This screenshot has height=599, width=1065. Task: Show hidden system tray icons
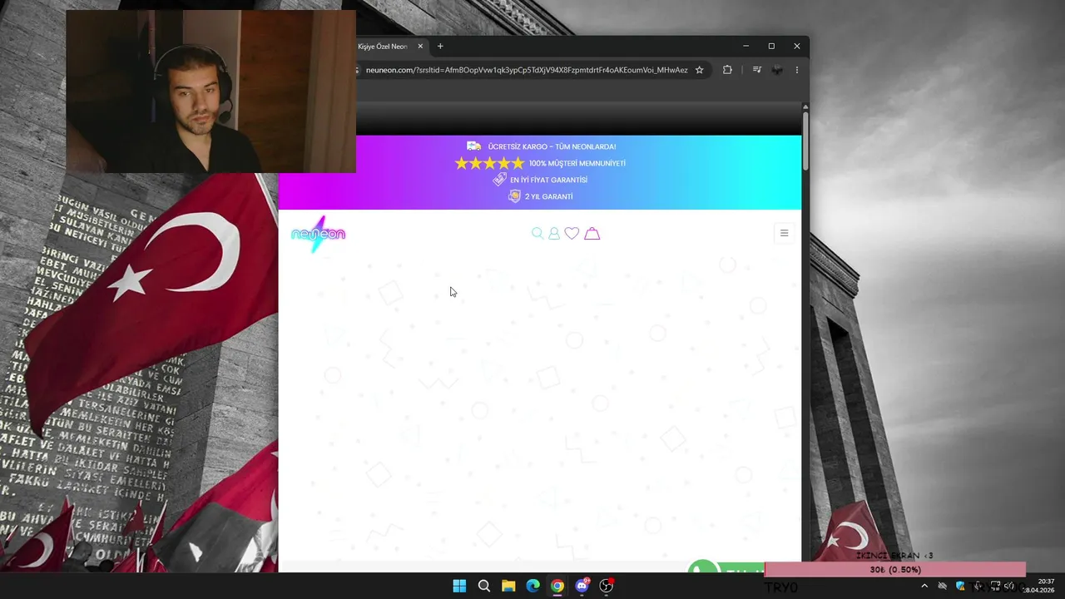point(924,586)
